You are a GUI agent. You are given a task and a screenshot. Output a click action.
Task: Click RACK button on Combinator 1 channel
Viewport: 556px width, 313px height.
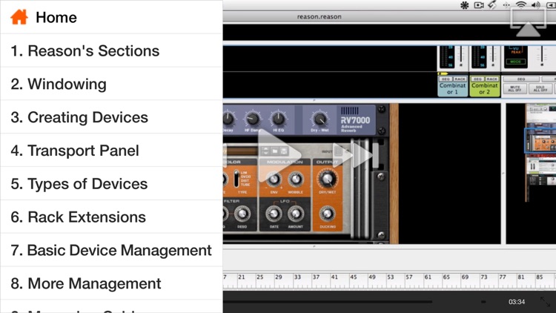(x=460, y=79)
